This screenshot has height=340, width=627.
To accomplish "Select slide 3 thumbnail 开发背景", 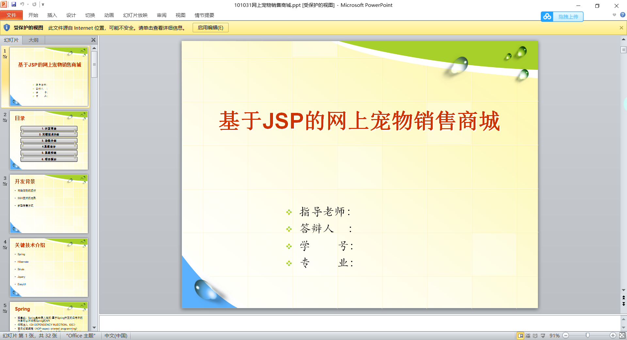I will click(x=49, y=204).
